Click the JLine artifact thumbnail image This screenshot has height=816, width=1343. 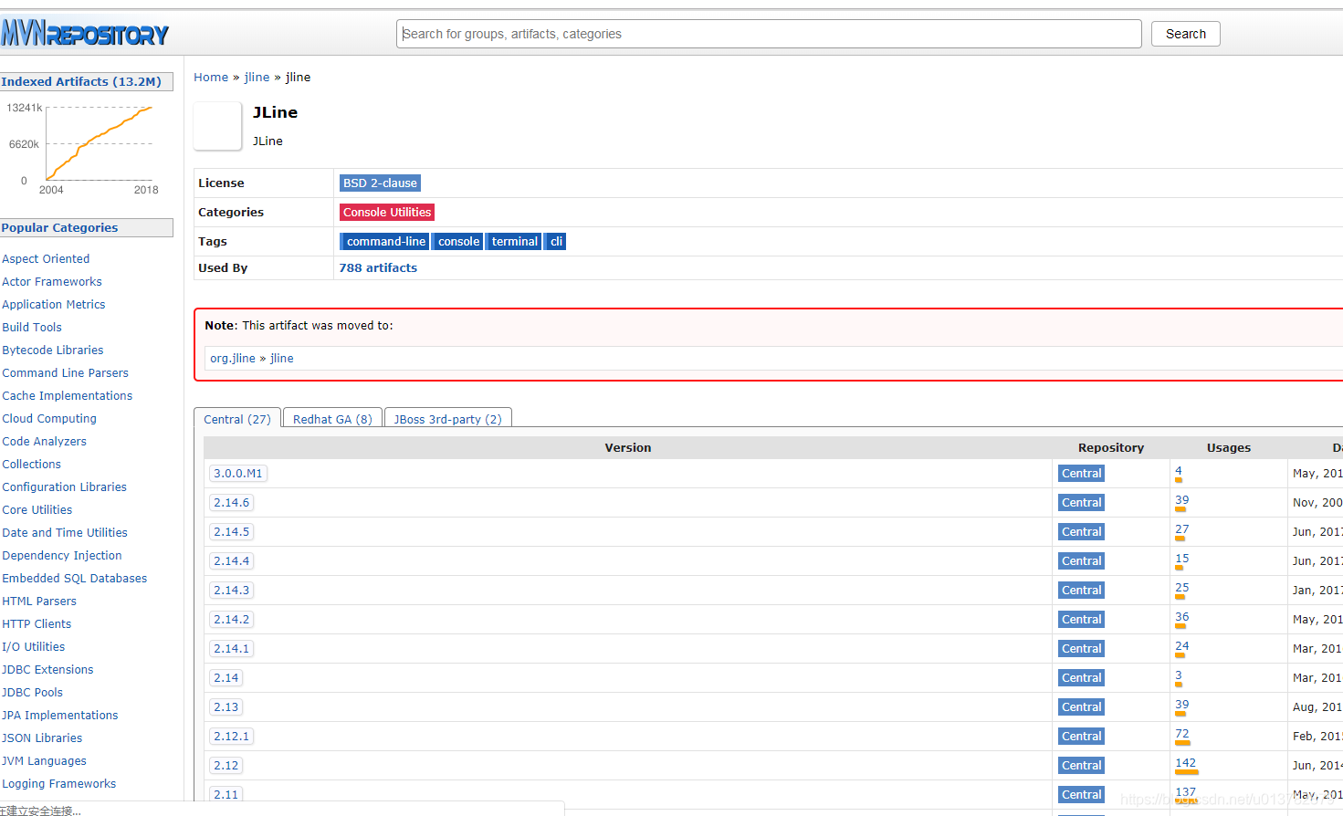pyautogui.click(x=217, y=126)
